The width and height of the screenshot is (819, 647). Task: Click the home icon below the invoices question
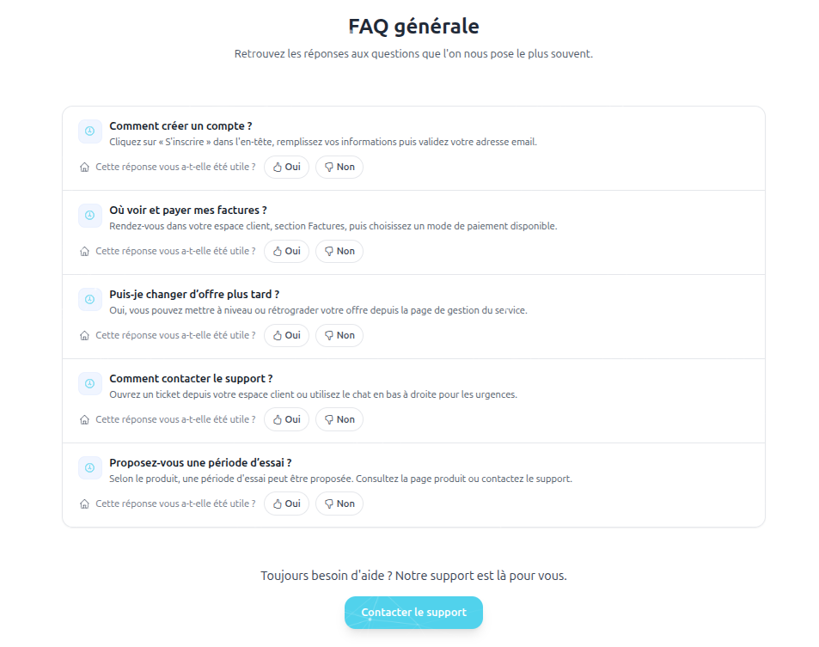coord(83,251)
